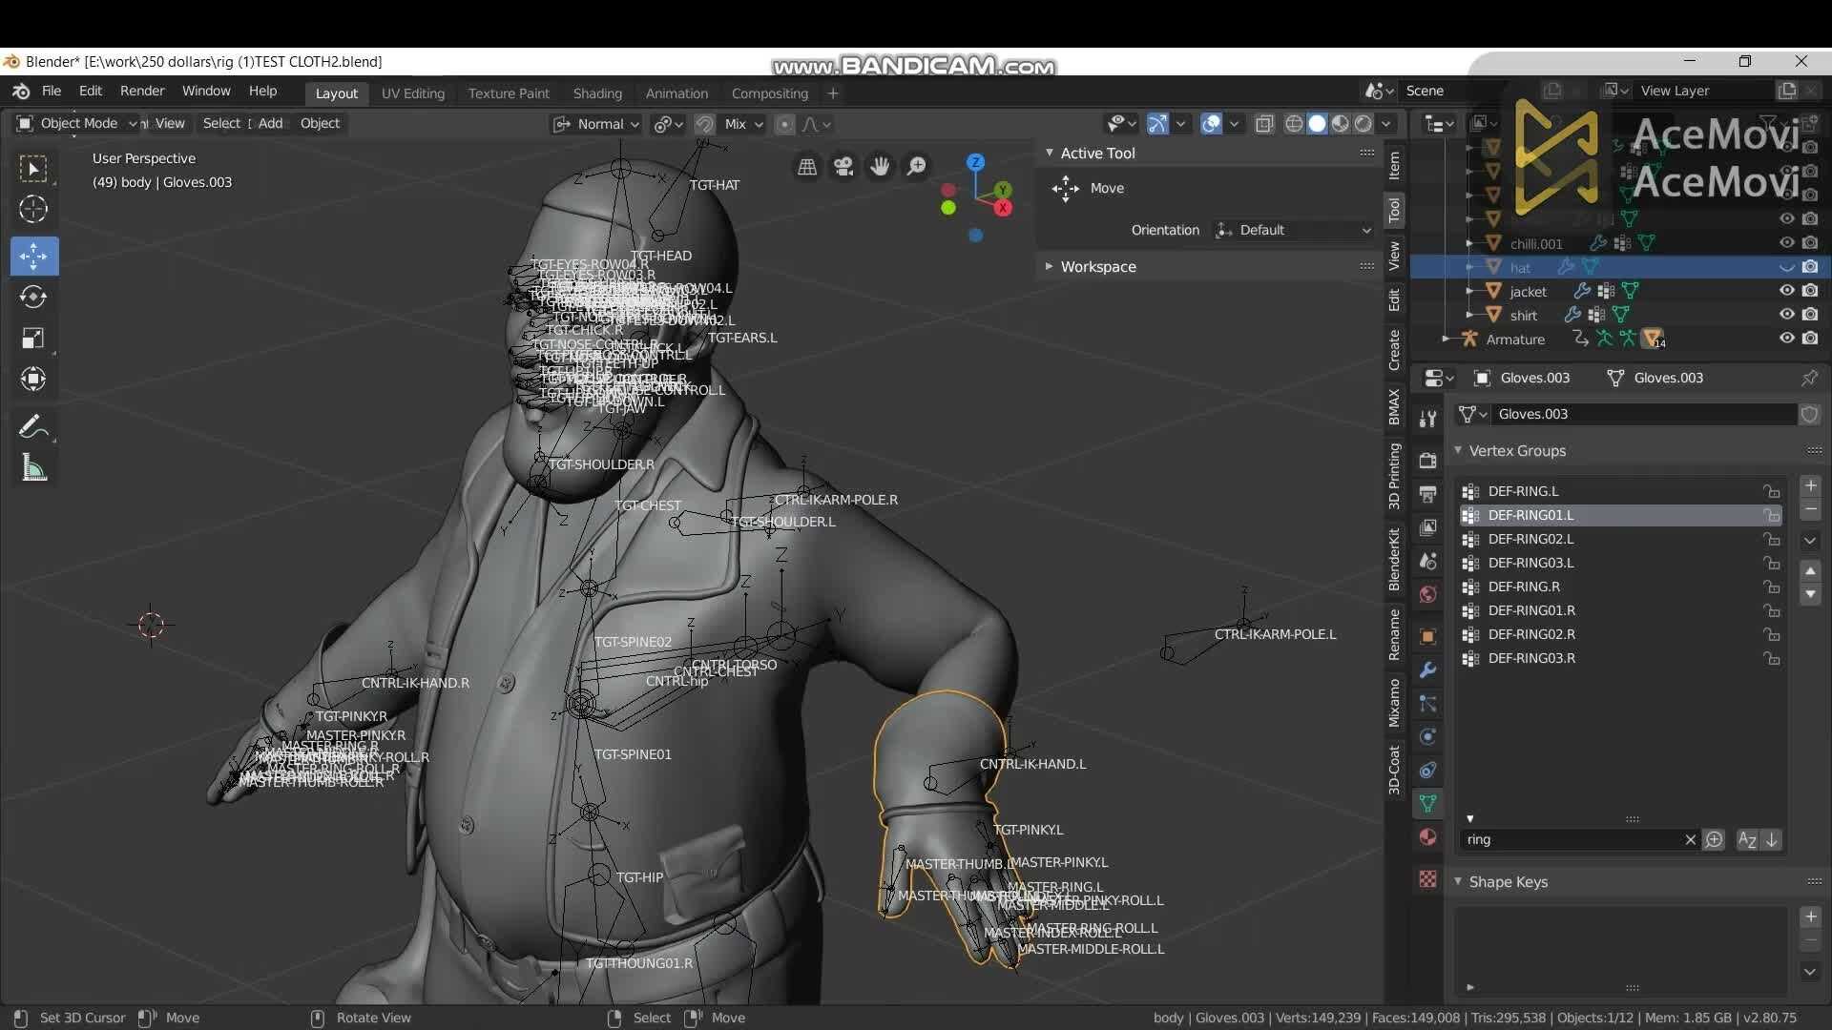The width and height of the screenshot is (1832, 1030).
Task: Open Material Properties in the properties editor
Action: coord(1428,837)
